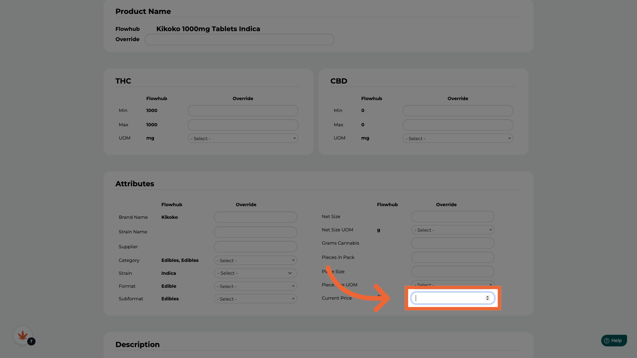
Task: Open the Help widget
Action: (613, 340)
